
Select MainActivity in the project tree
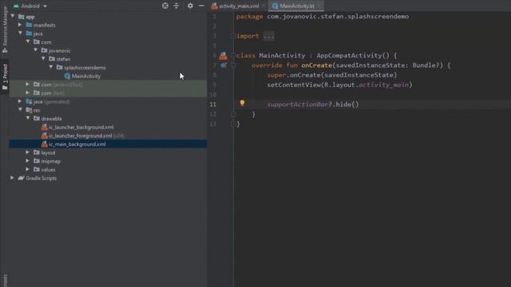point(86,77)
